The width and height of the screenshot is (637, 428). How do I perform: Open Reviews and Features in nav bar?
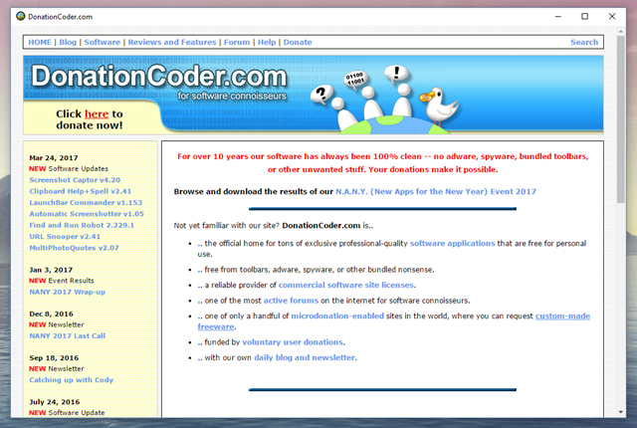(x=172, y=42)
